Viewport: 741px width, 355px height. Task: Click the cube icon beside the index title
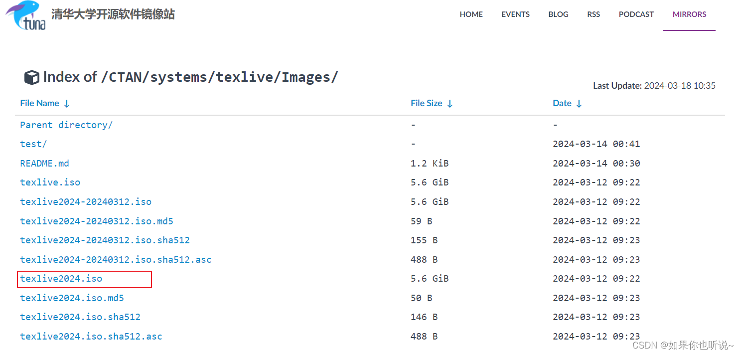pos(32,77)
